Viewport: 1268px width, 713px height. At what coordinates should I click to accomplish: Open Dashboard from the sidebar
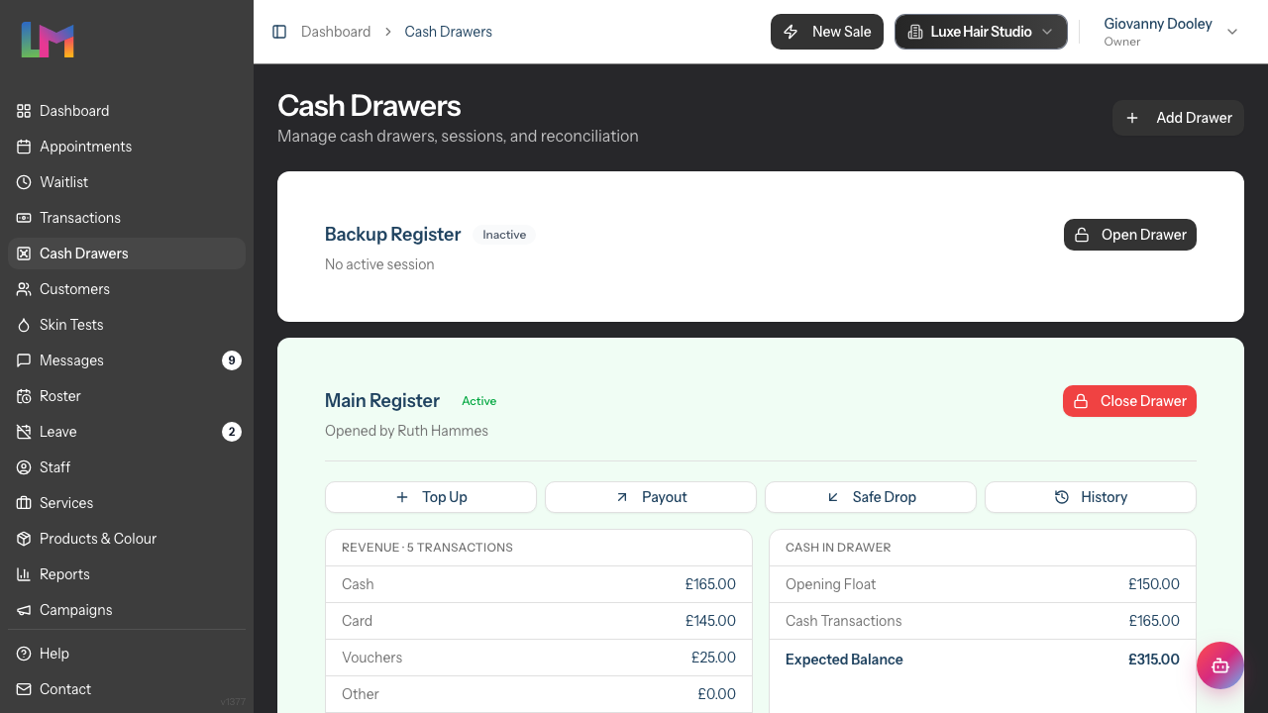pos(127,111)
